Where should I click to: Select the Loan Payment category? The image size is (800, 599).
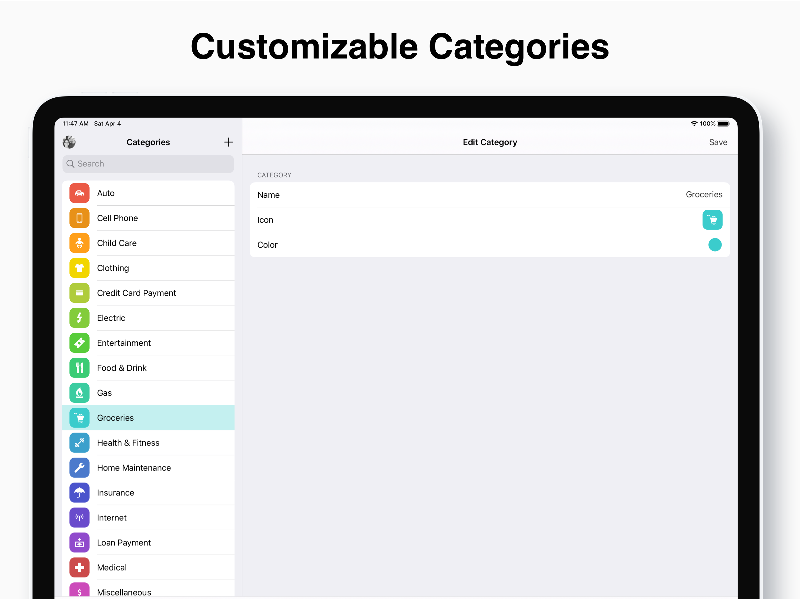124,543
